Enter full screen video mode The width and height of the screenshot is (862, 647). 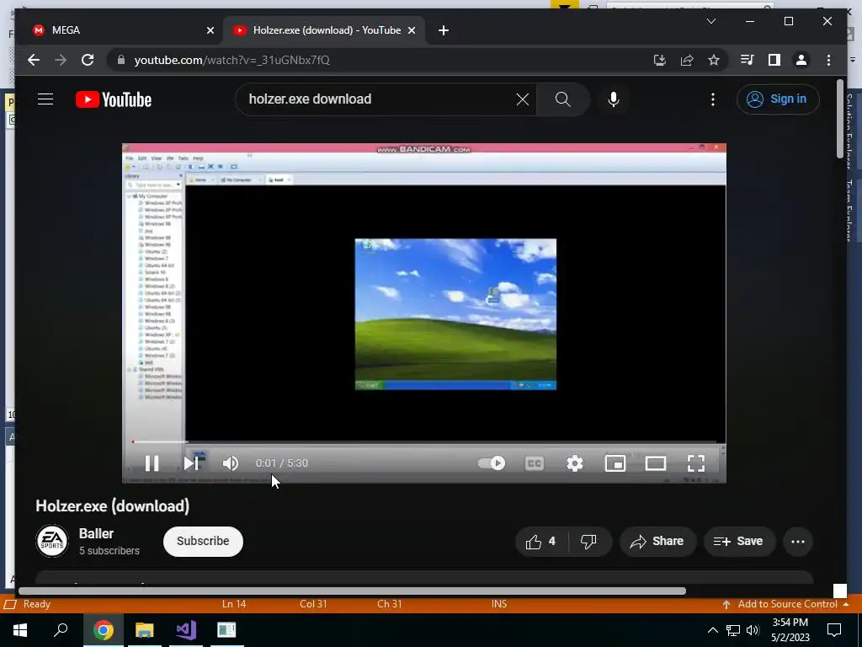696,463
